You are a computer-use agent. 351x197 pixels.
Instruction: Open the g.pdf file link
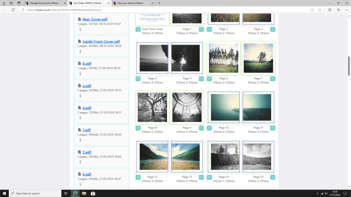click(87, 86)
